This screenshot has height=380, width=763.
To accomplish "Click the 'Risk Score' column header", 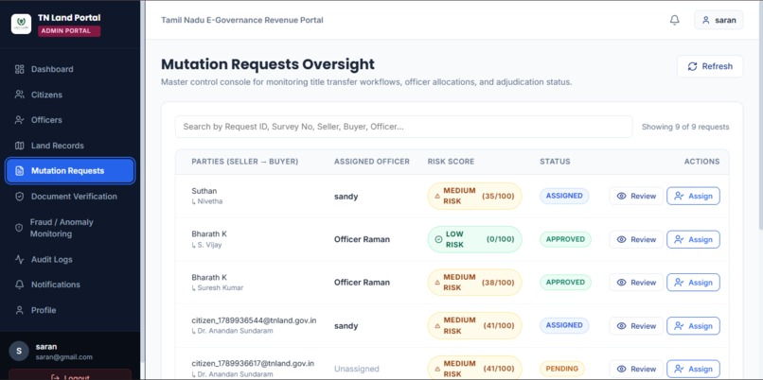I will (451, 162).
